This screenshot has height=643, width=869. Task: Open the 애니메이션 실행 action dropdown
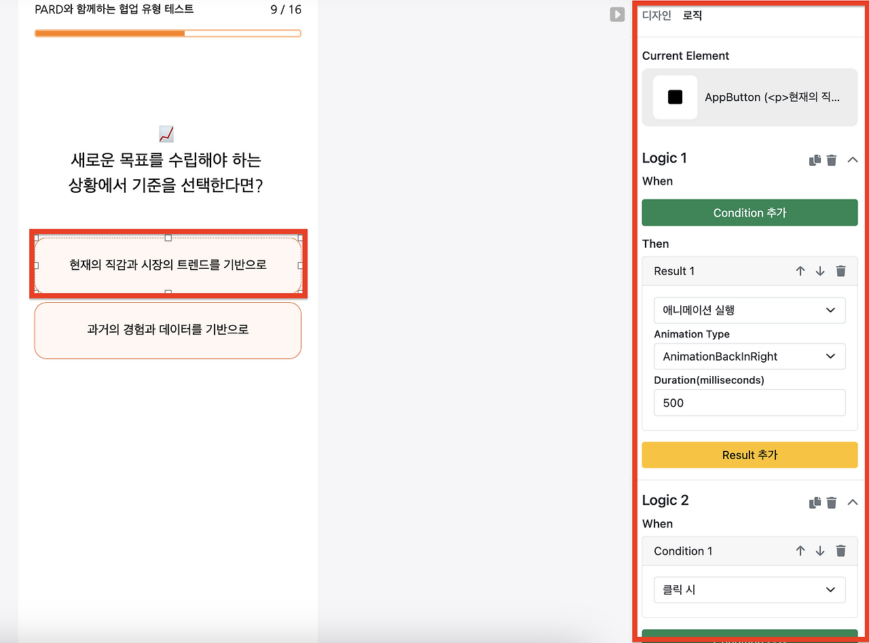(750, 310)
